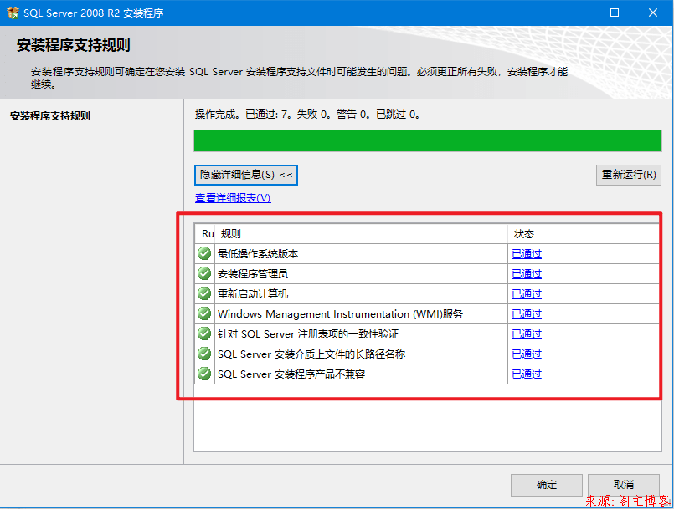Click the green check icon for 安装程序管理员
Image resolution: width=674 pixels, height=509 pixels.
(204, 273)
